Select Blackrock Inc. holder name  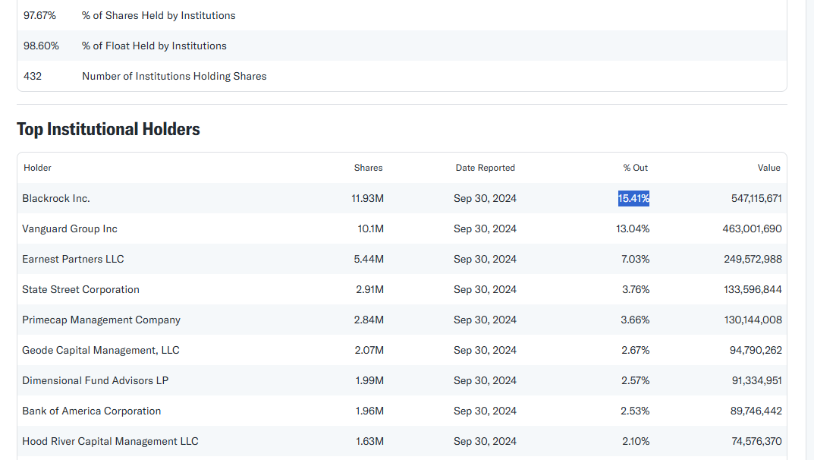point(56,198)
